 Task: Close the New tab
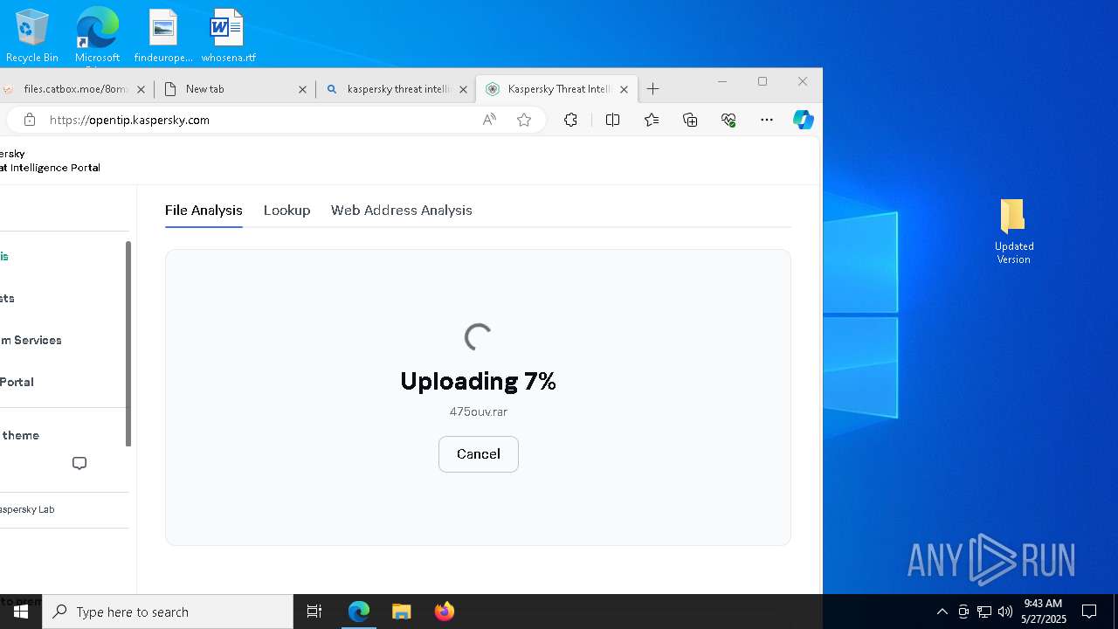pyautogui.click(x=303, y=89)
